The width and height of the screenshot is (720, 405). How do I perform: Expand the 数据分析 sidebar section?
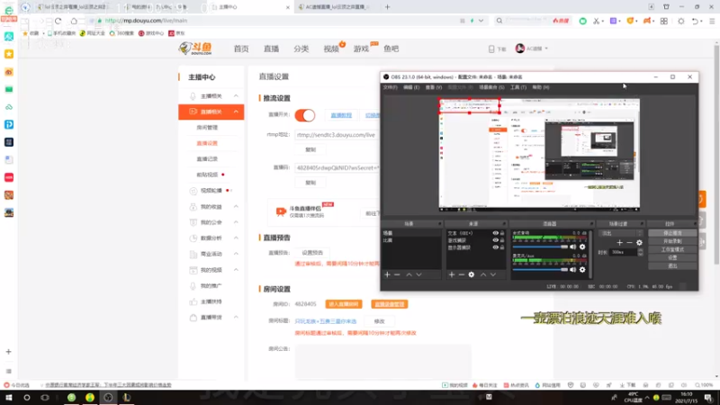236,238
